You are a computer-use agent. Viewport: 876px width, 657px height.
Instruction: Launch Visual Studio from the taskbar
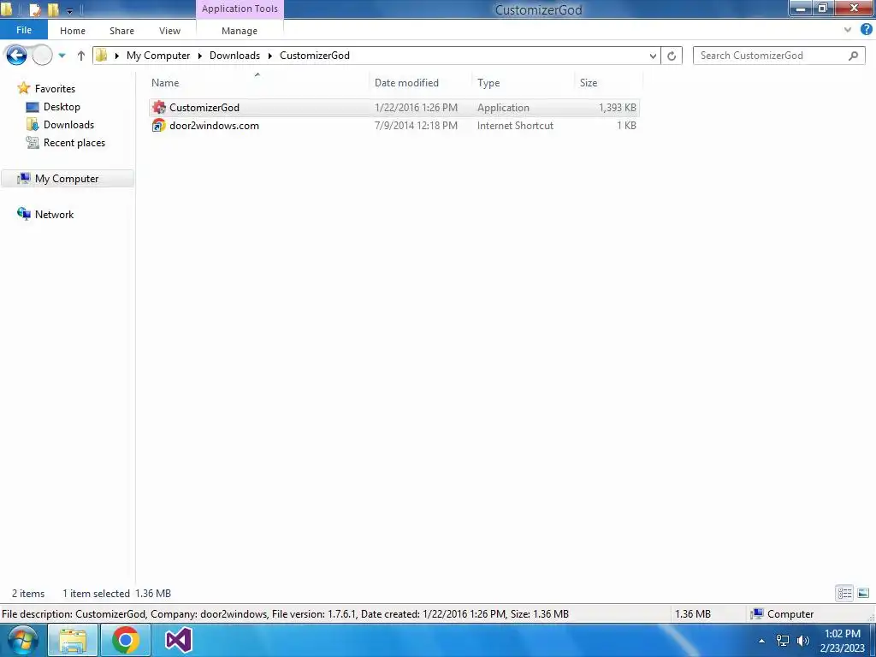tap(178, 640)
